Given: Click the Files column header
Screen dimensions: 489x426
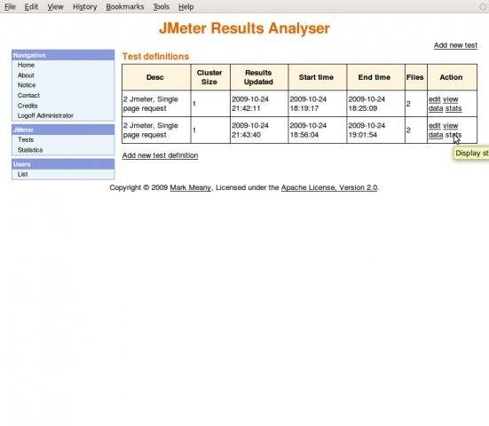Looking at the screenshot, I should click(415, 77).
